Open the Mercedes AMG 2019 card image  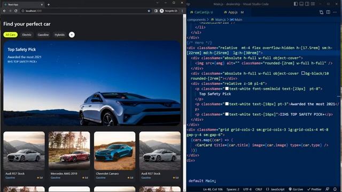click(x=69, y=150)
